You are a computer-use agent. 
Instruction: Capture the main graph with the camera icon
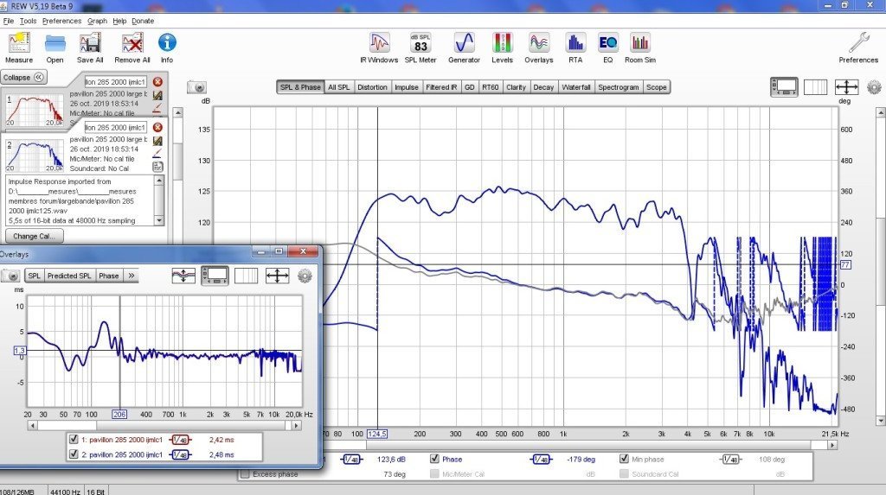[197, 87]
